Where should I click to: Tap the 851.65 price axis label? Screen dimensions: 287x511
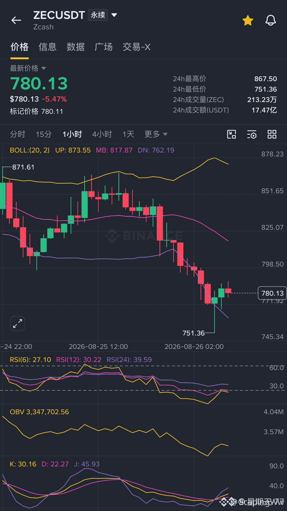272,191
